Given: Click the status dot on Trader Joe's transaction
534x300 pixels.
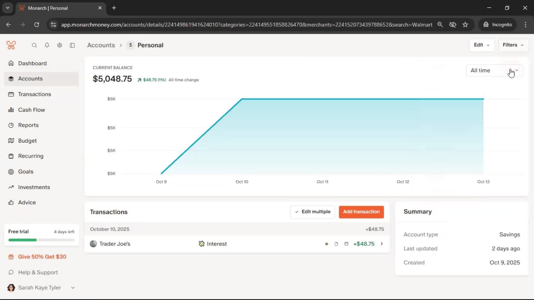Looking at the screenshot, I should (x=327, y=244).
